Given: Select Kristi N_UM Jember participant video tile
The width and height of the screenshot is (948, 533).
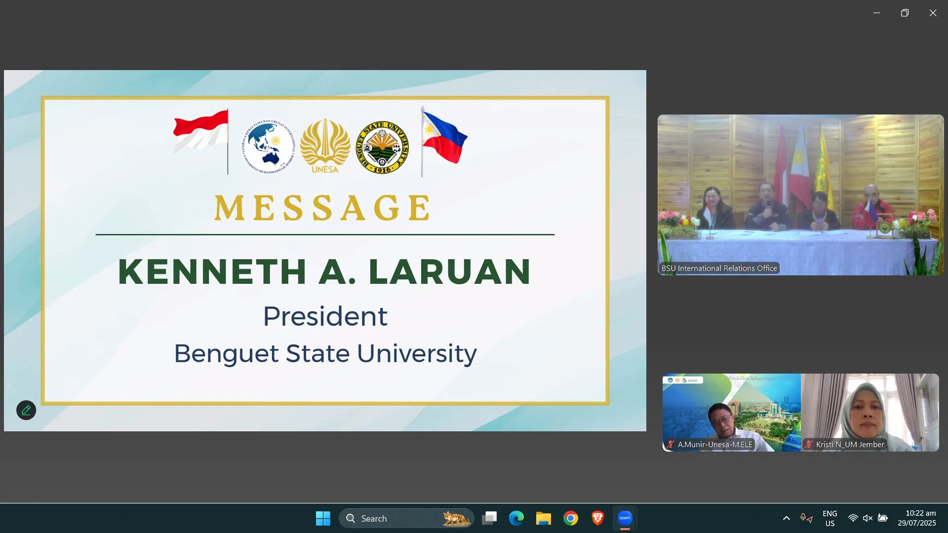Looking at the screenshot, I should pyautogui.click(x=870, y=413).
